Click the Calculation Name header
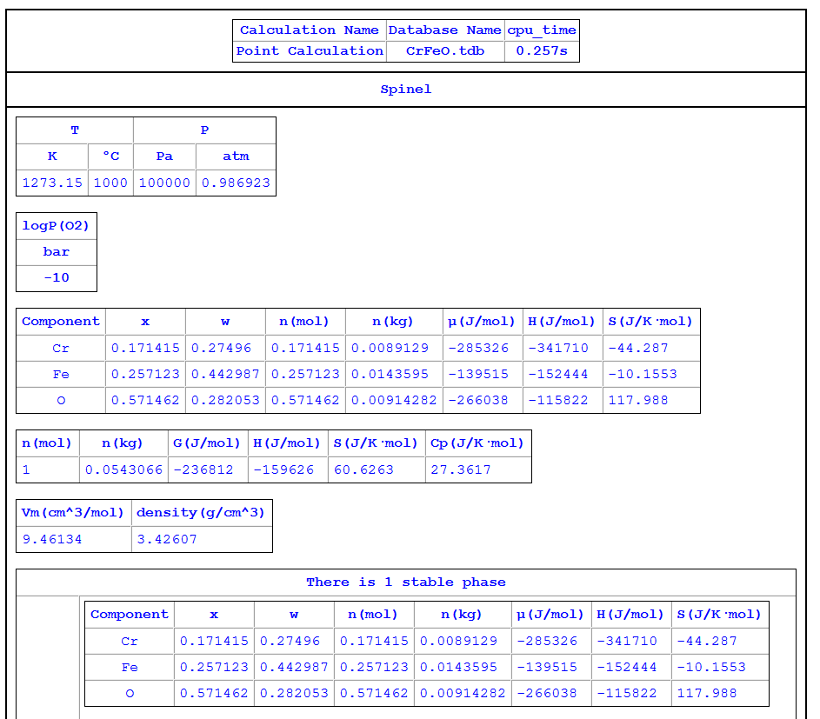 tap(310, 30)
